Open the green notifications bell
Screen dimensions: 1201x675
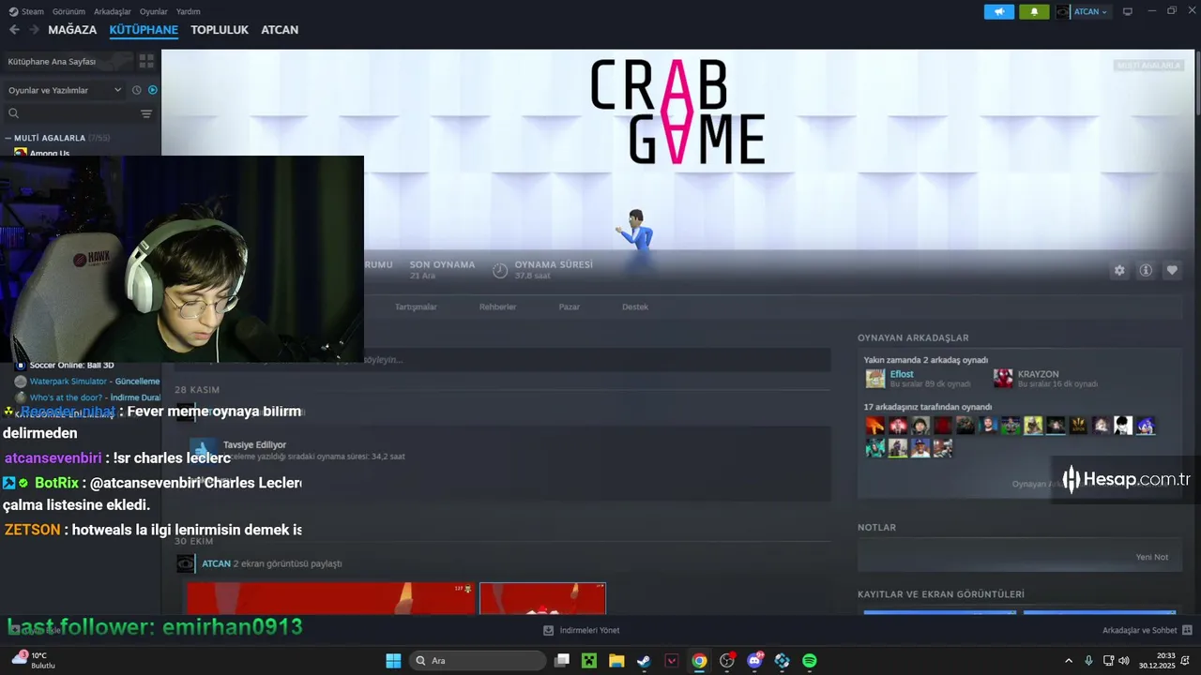pos(1034,11)
